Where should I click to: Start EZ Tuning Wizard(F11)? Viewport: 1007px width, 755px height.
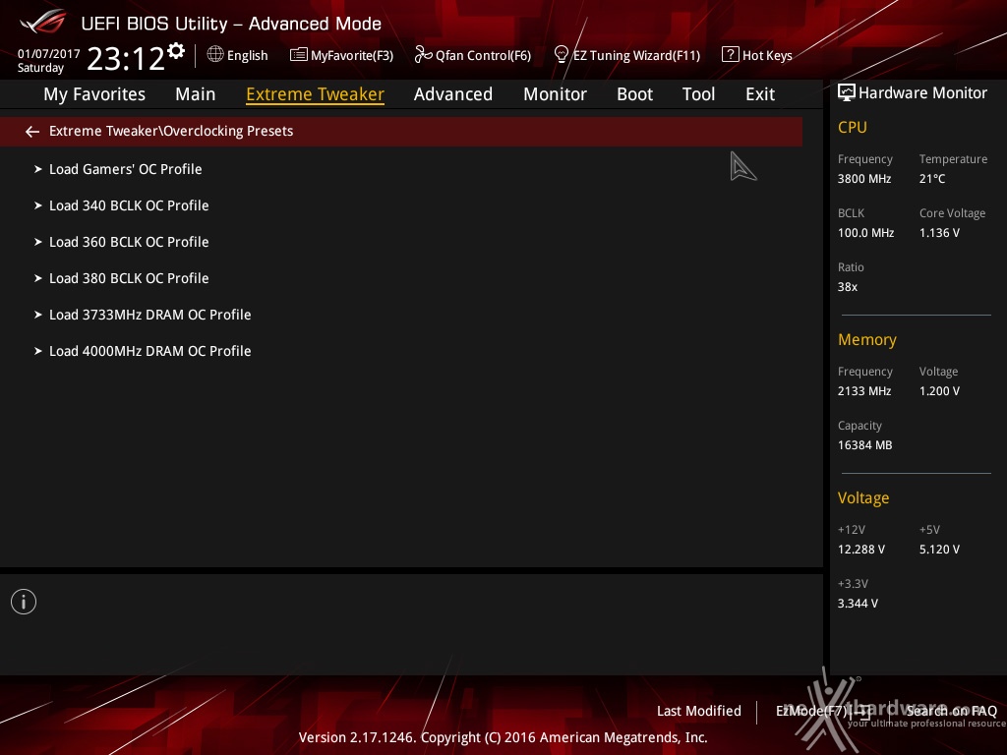(636, 56)
